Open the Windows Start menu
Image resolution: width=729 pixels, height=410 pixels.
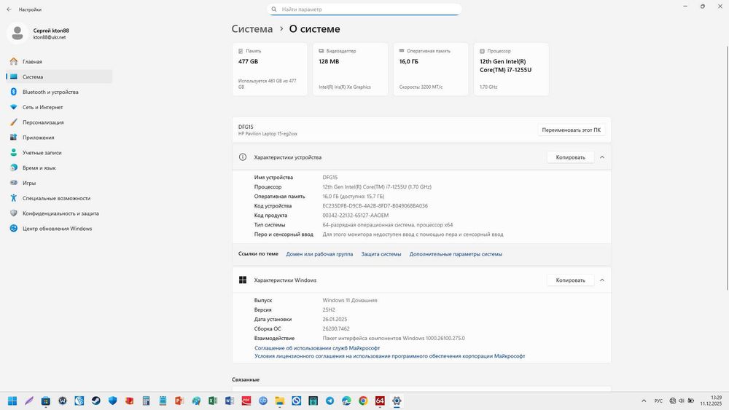tap(12, 401)
